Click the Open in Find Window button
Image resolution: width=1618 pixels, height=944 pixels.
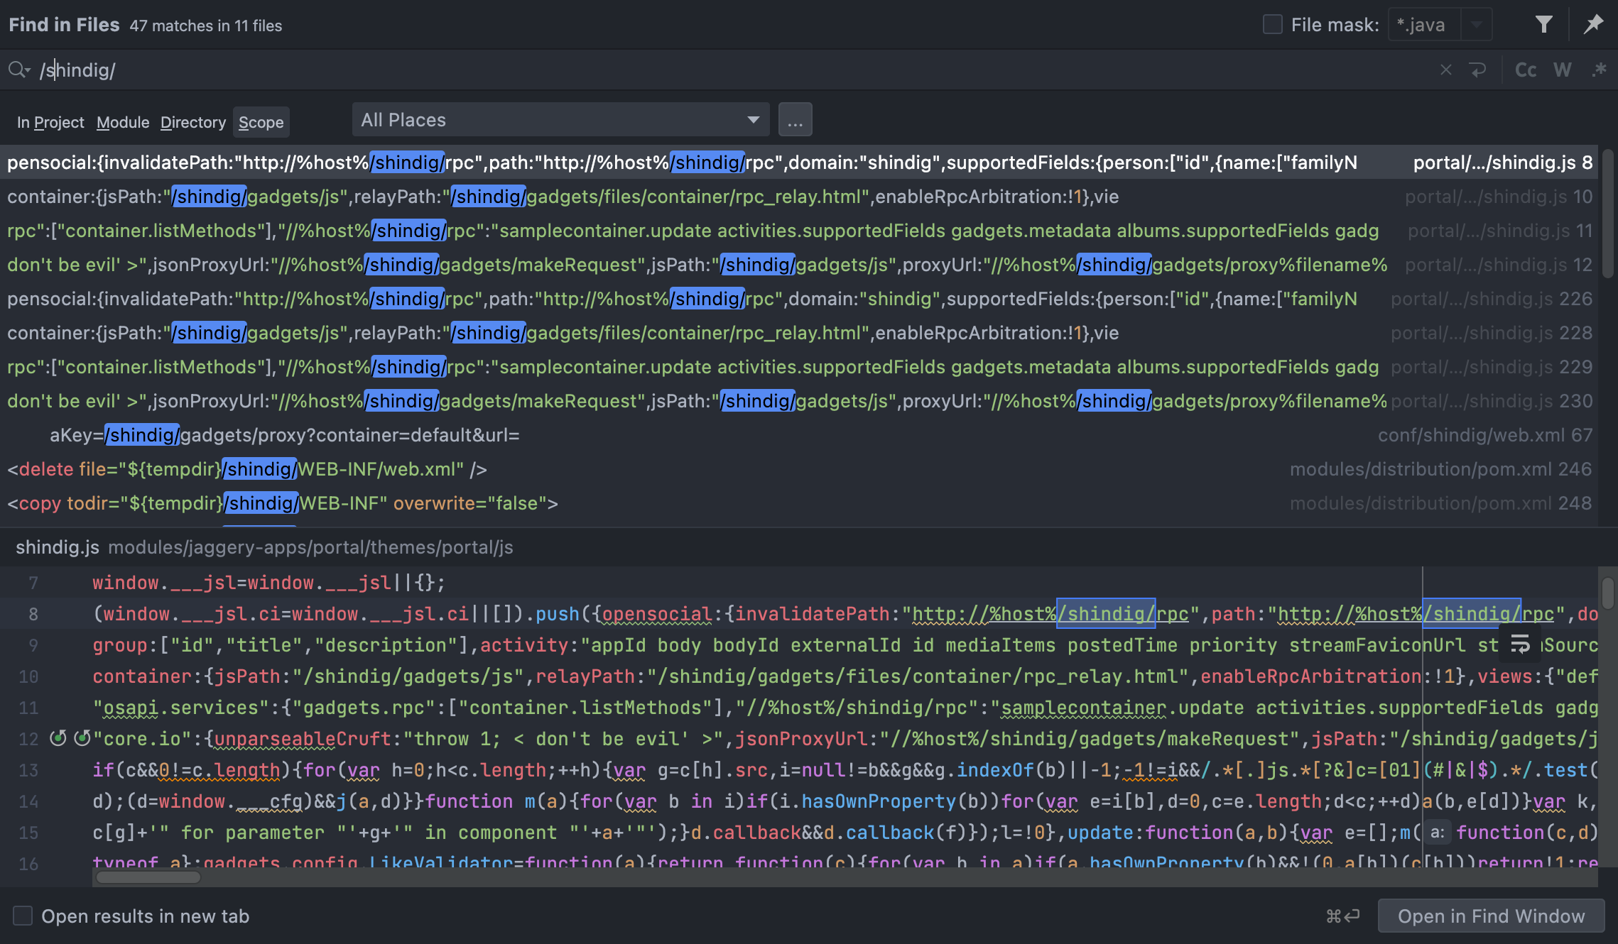click(x=1490, y=916)
